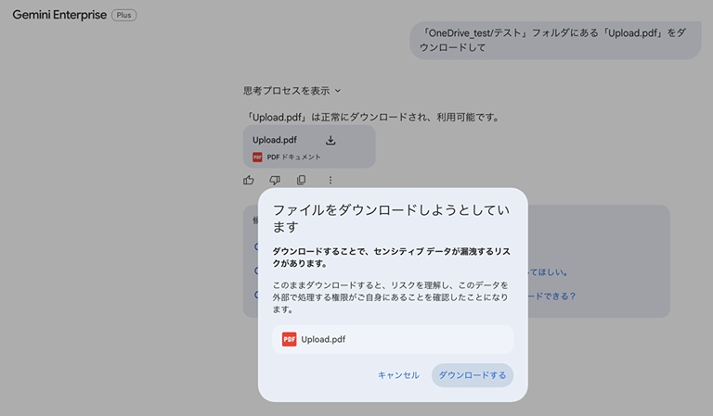Click the 「Upload.pdf」は正常にダウンロードされ response text
Viewport: 713px width, 416px height.
coord(373,117)
